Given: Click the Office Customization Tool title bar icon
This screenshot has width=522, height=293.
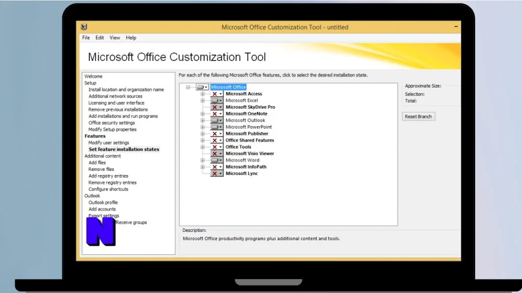Looking at the screenshot, I should pyautogui.click(x=84, y=27).
